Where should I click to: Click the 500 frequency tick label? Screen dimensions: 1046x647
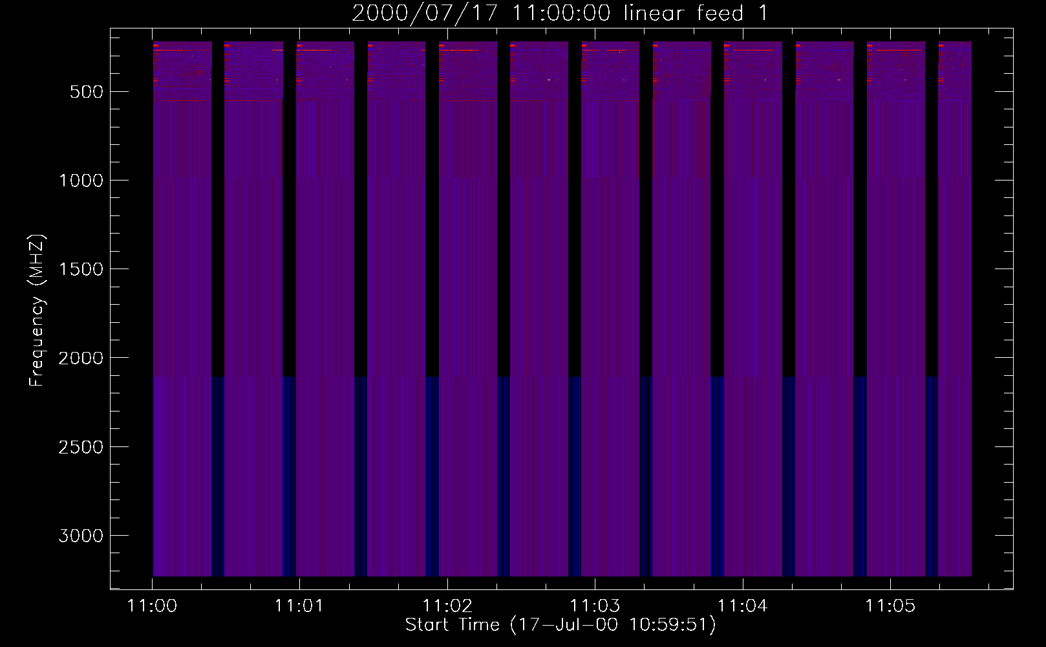coord(86,92)
